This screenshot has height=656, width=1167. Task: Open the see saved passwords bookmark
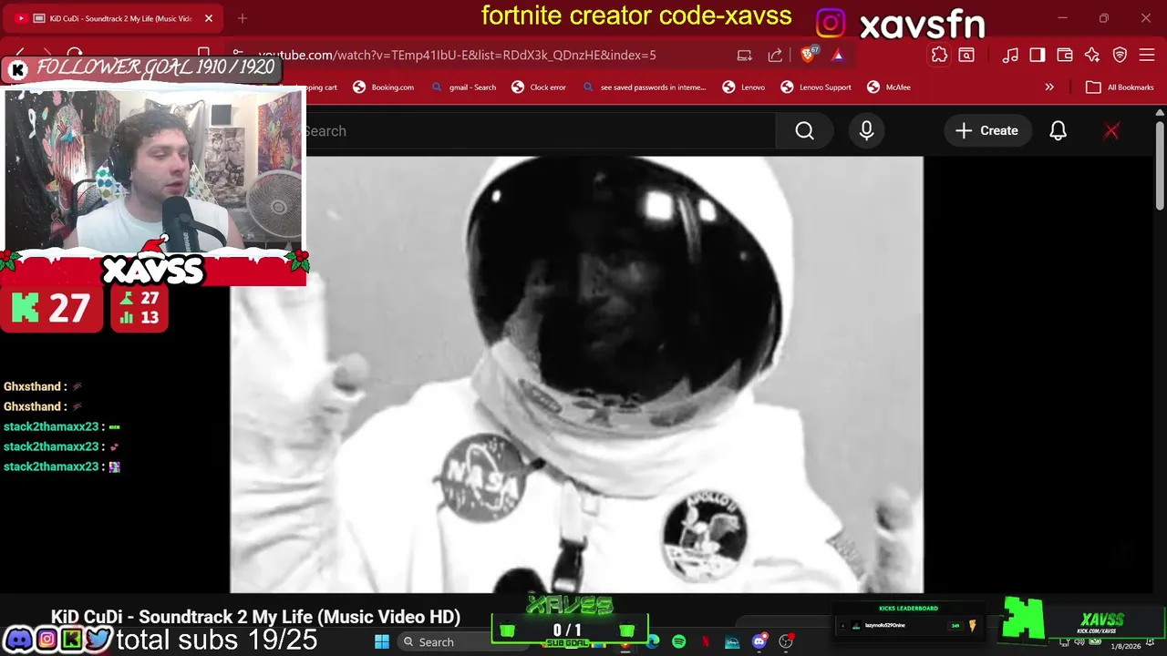pyautogui.click(x=644, y=87)
